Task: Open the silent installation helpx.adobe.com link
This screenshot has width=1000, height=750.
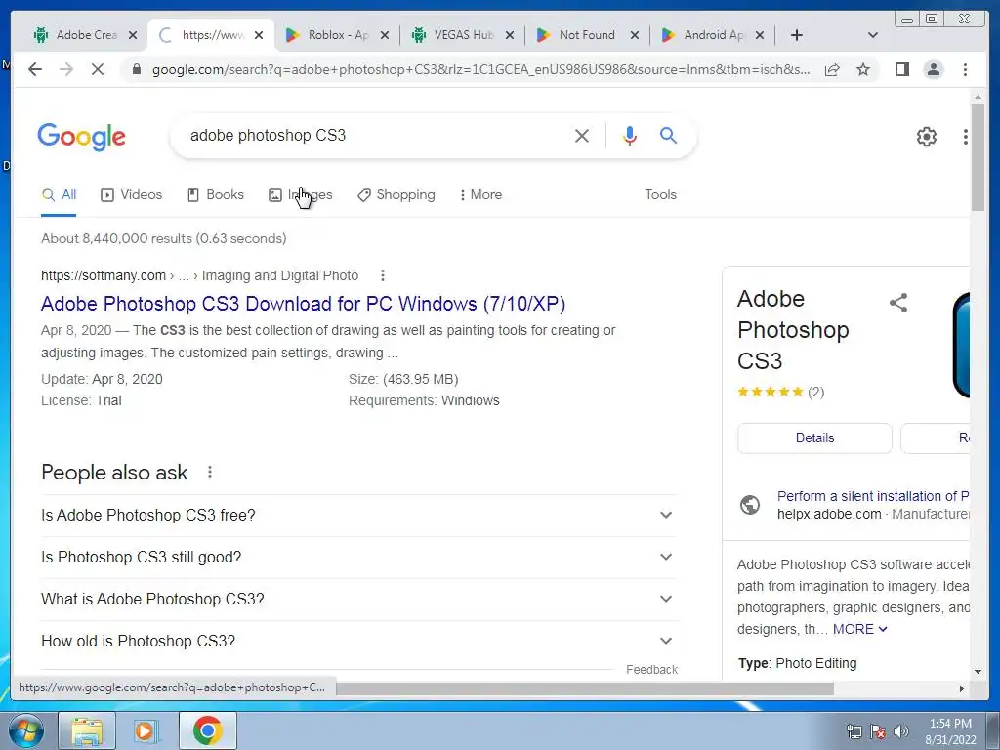Action: pos(872,497)
